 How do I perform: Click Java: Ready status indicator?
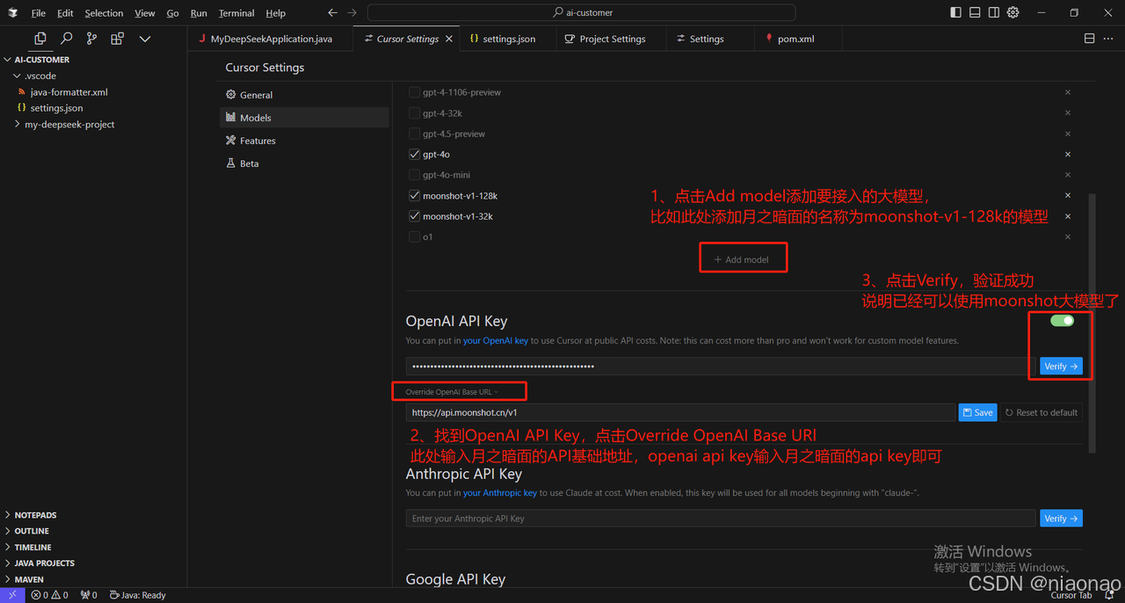point(137,595)
